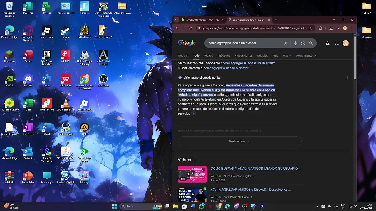Image resolution: width=376 pixels, height=211 pixels.
Task: Open Hollow Knight Silksong shortcut
Action: tap(84, 57)
